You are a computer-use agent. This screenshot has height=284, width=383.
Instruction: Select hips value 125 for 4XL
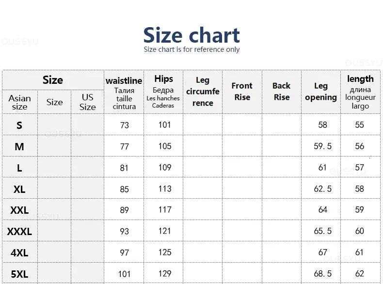tap(165, 252)
